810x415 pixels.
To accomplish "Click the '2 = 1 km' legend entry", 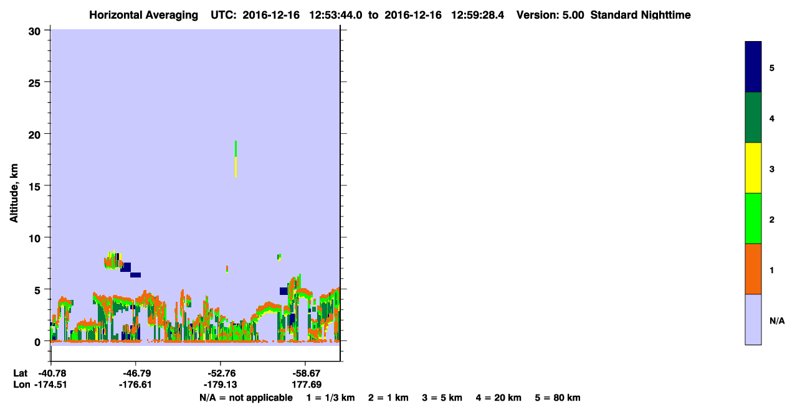I will coord(388,398).
